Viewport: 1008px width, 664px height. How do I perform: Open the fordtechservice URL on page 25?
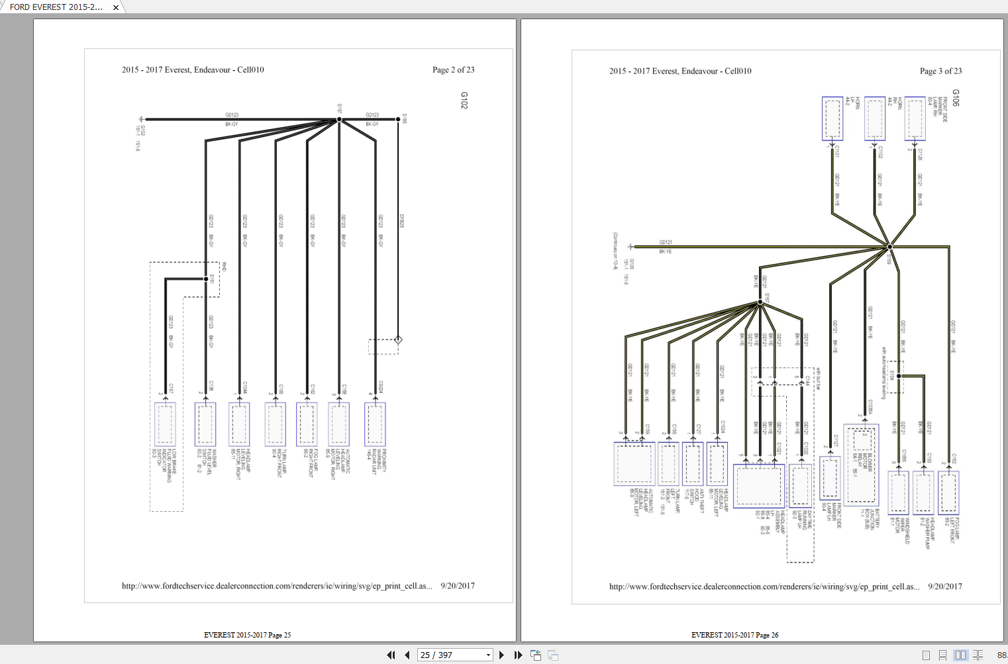(x=277, y=586)
